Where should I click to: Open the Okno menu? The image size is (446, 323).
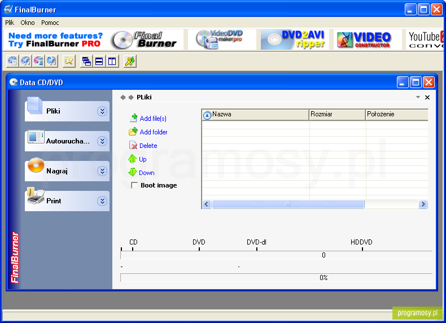[28, 23]
